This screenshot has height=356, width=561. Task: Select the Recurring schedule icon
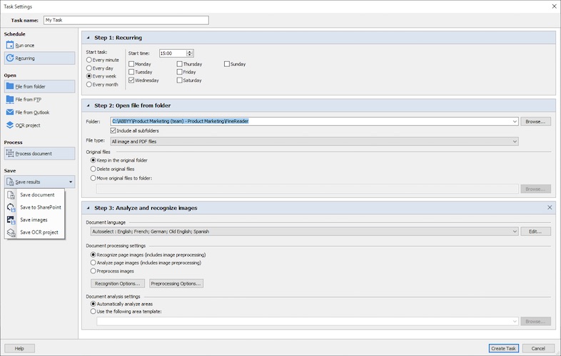(x=10, y=58)
